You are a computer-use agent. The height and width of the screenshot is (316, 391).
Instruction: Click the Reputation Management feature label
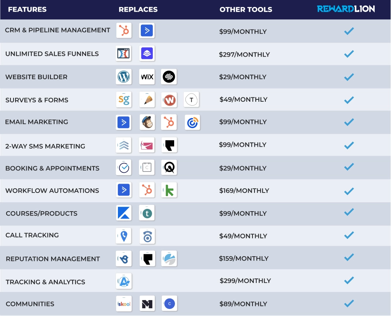click(53, 259)
